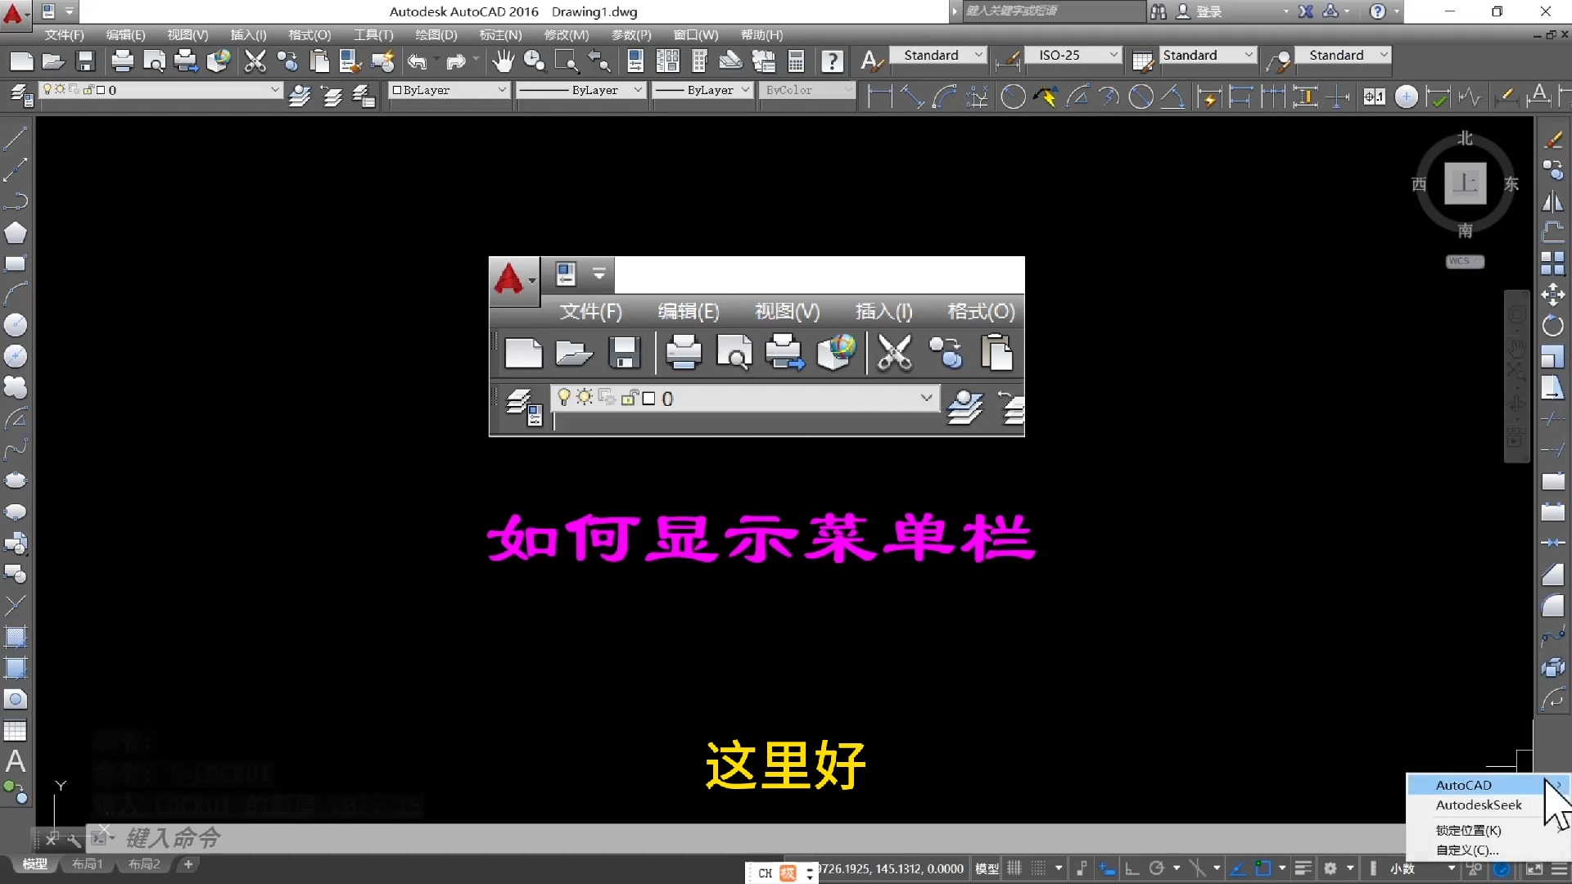Open Help via the question mark icon
This screenshot has height=884, width=1572.
pyautogui.click(x=833, y=61)
